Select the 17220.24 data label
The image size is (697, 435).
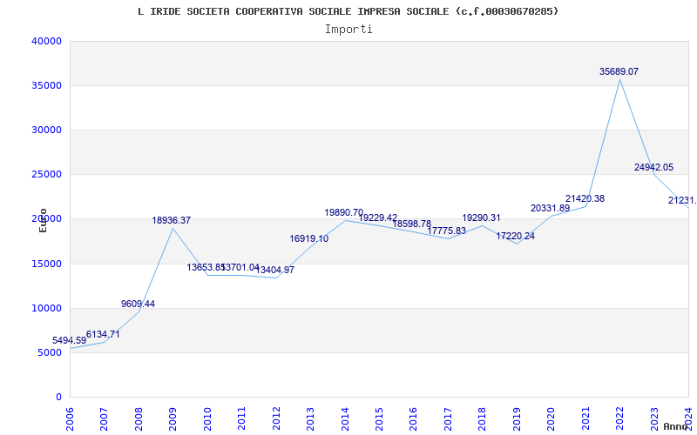pyautogui.click(x=515, y=237)
